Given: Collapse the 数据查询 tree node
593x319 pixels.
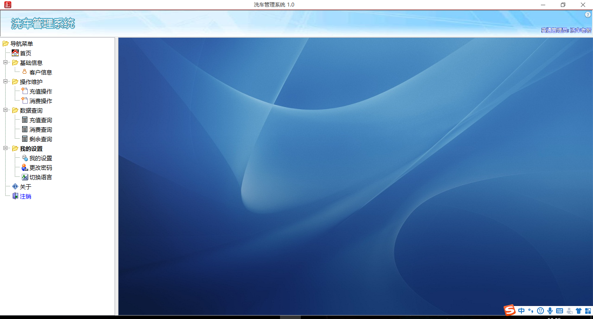Looking at the screenshot, I should (x=6, y=111).
